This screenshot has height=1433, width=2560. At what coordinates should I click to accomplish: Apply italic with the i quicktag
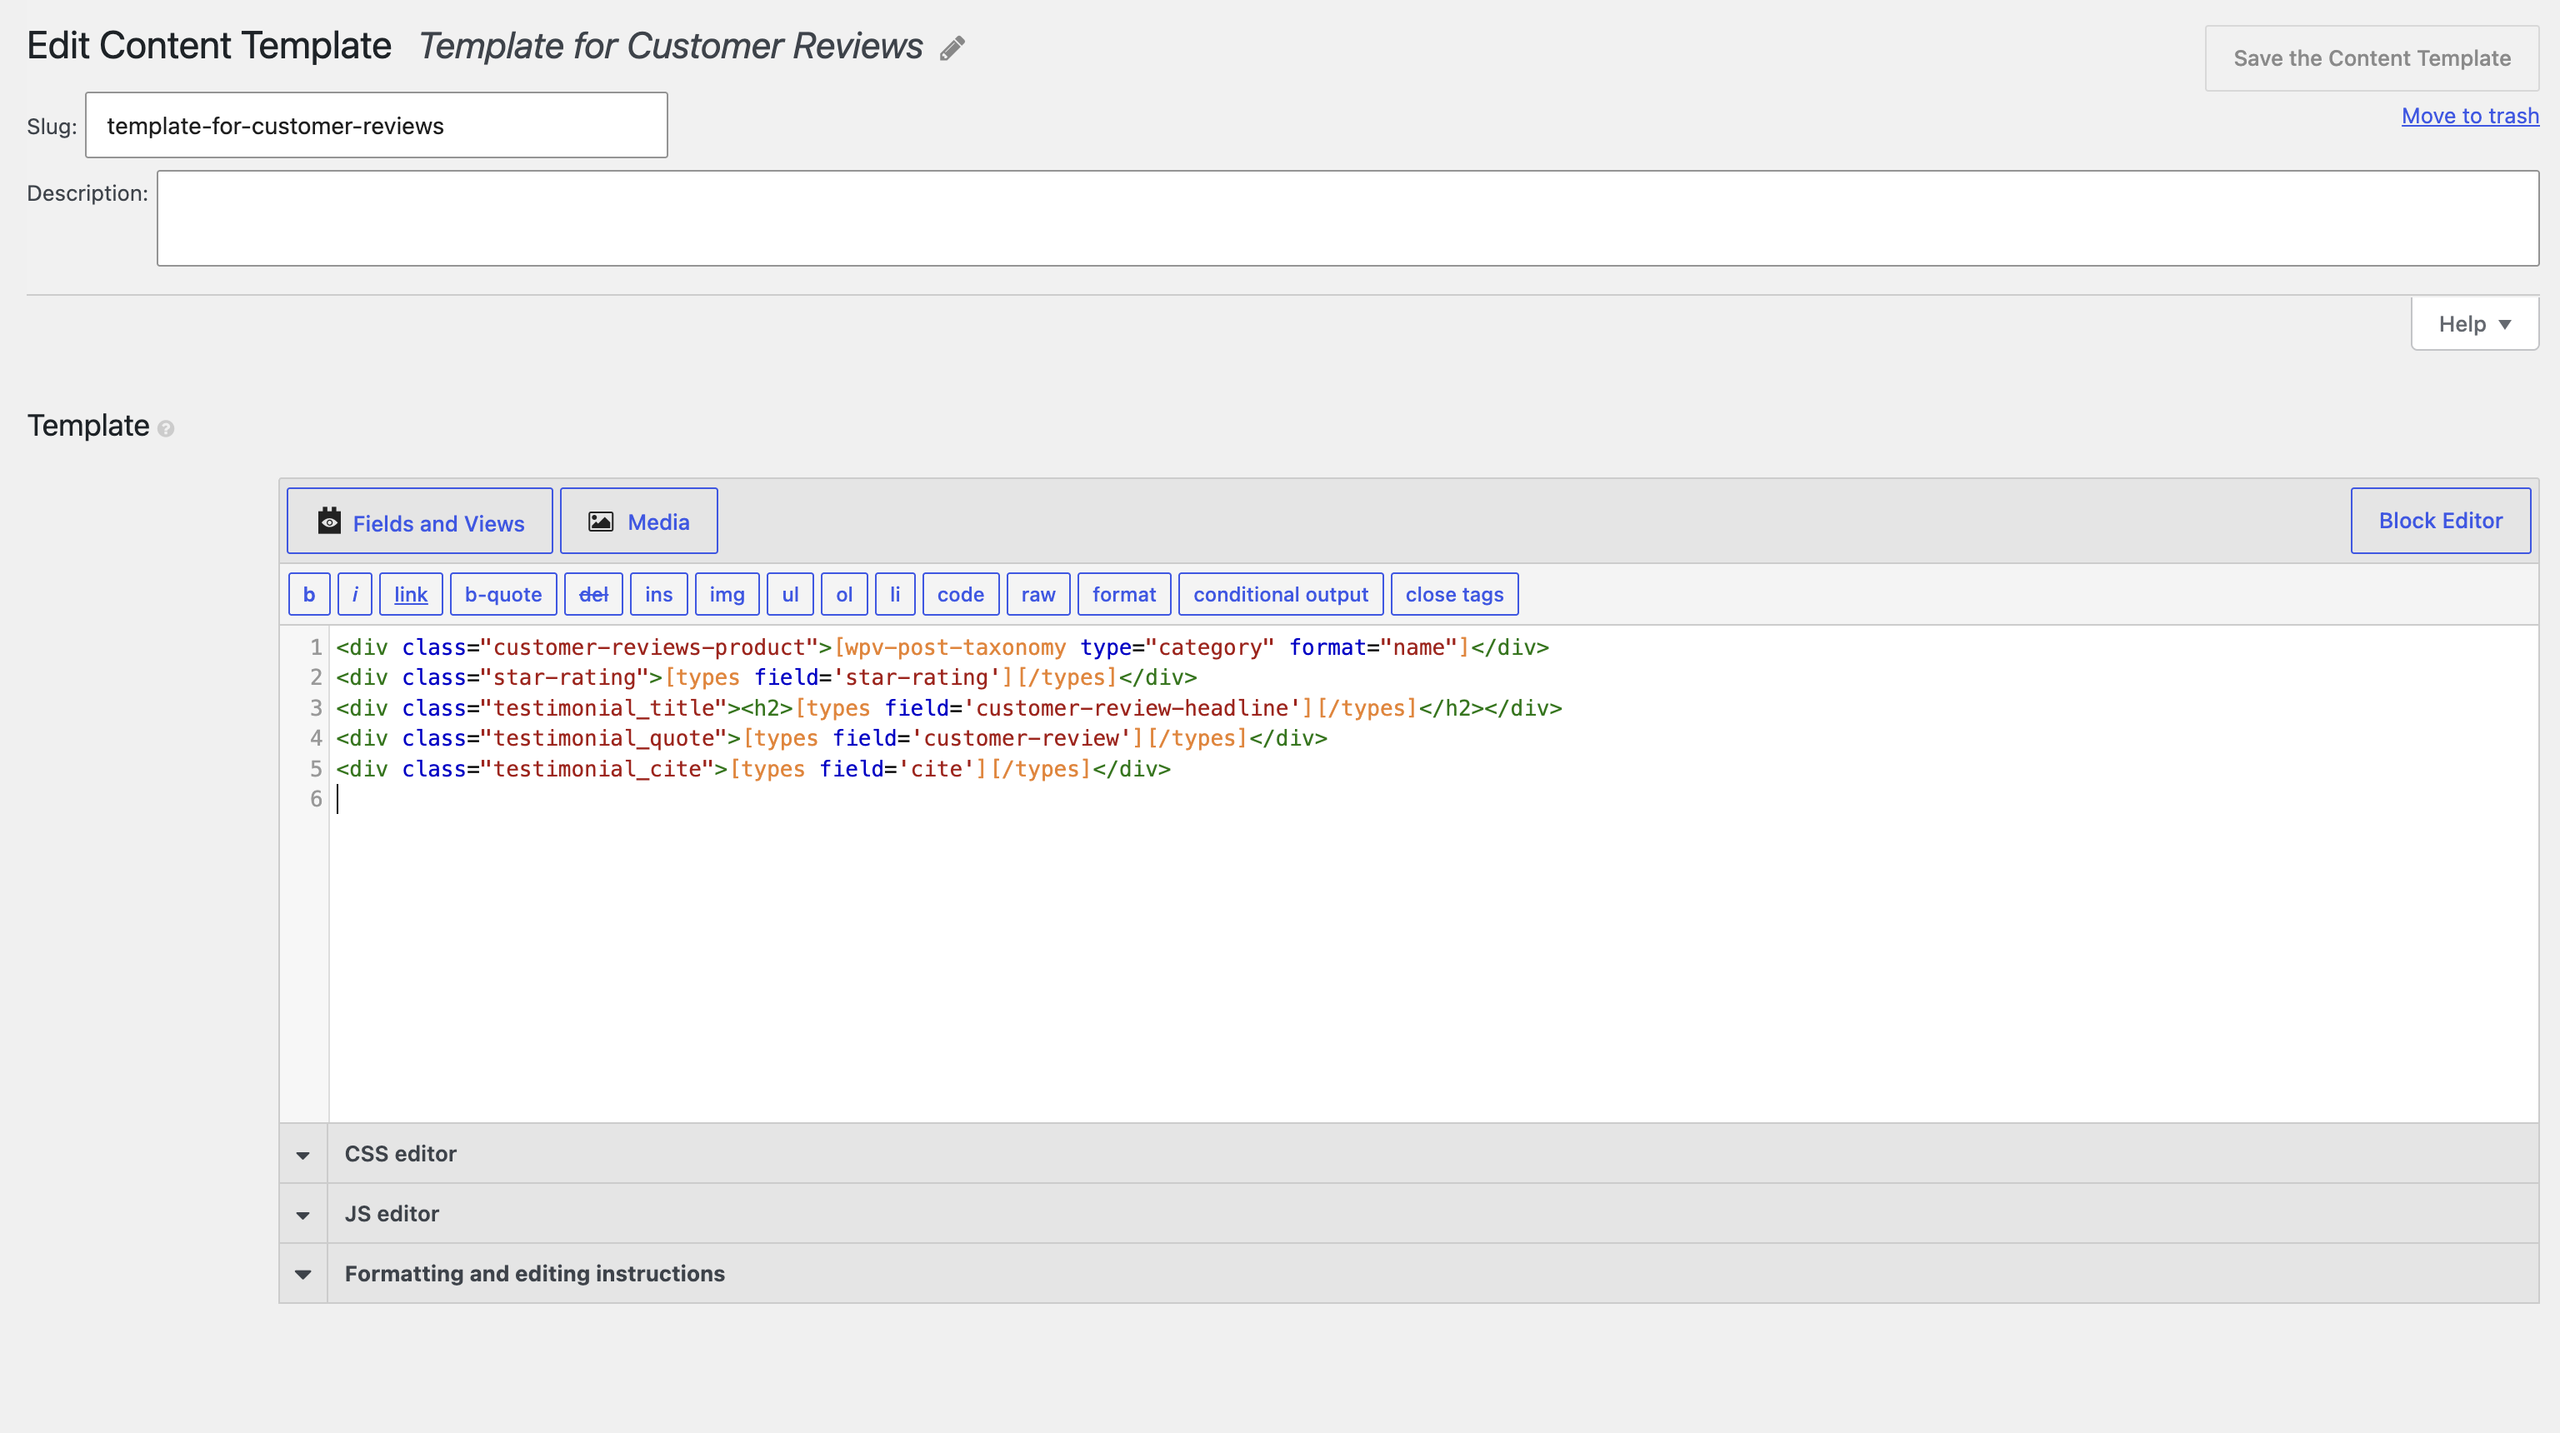pyautogui.click(x=355, y=594)
